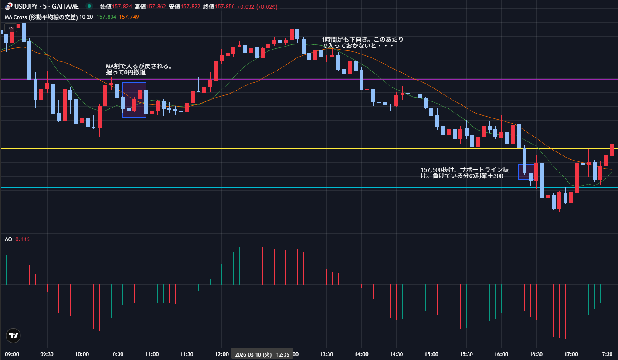Open the TradingView logo at bottom left
Image resolution: width=618 pixels, height=360 pixels.
pyautogui.click(x=13, y=336)
